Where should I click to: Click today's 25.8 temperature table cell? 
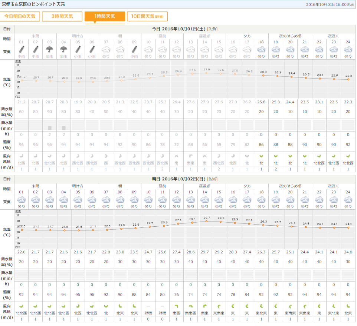click(261, 102)
